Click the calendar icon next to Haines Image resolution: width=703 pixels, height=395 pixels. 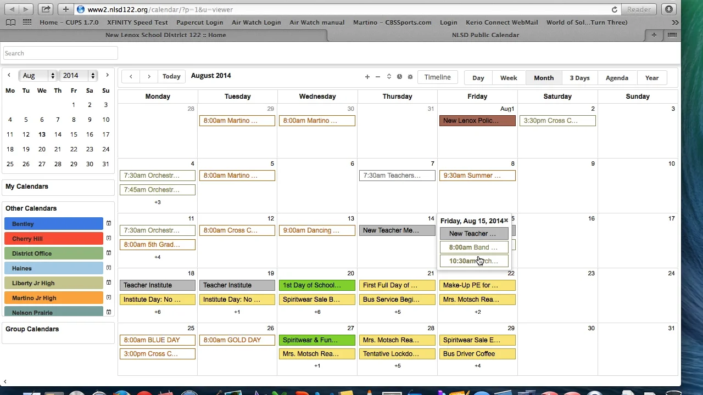coord(108,268)
